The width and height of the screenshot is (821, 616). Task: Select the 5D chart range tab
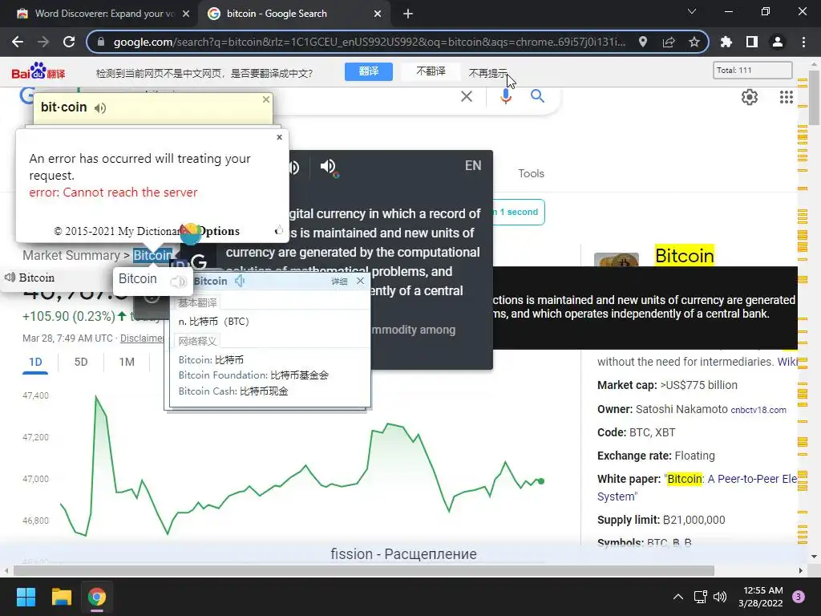coord(81,362)
